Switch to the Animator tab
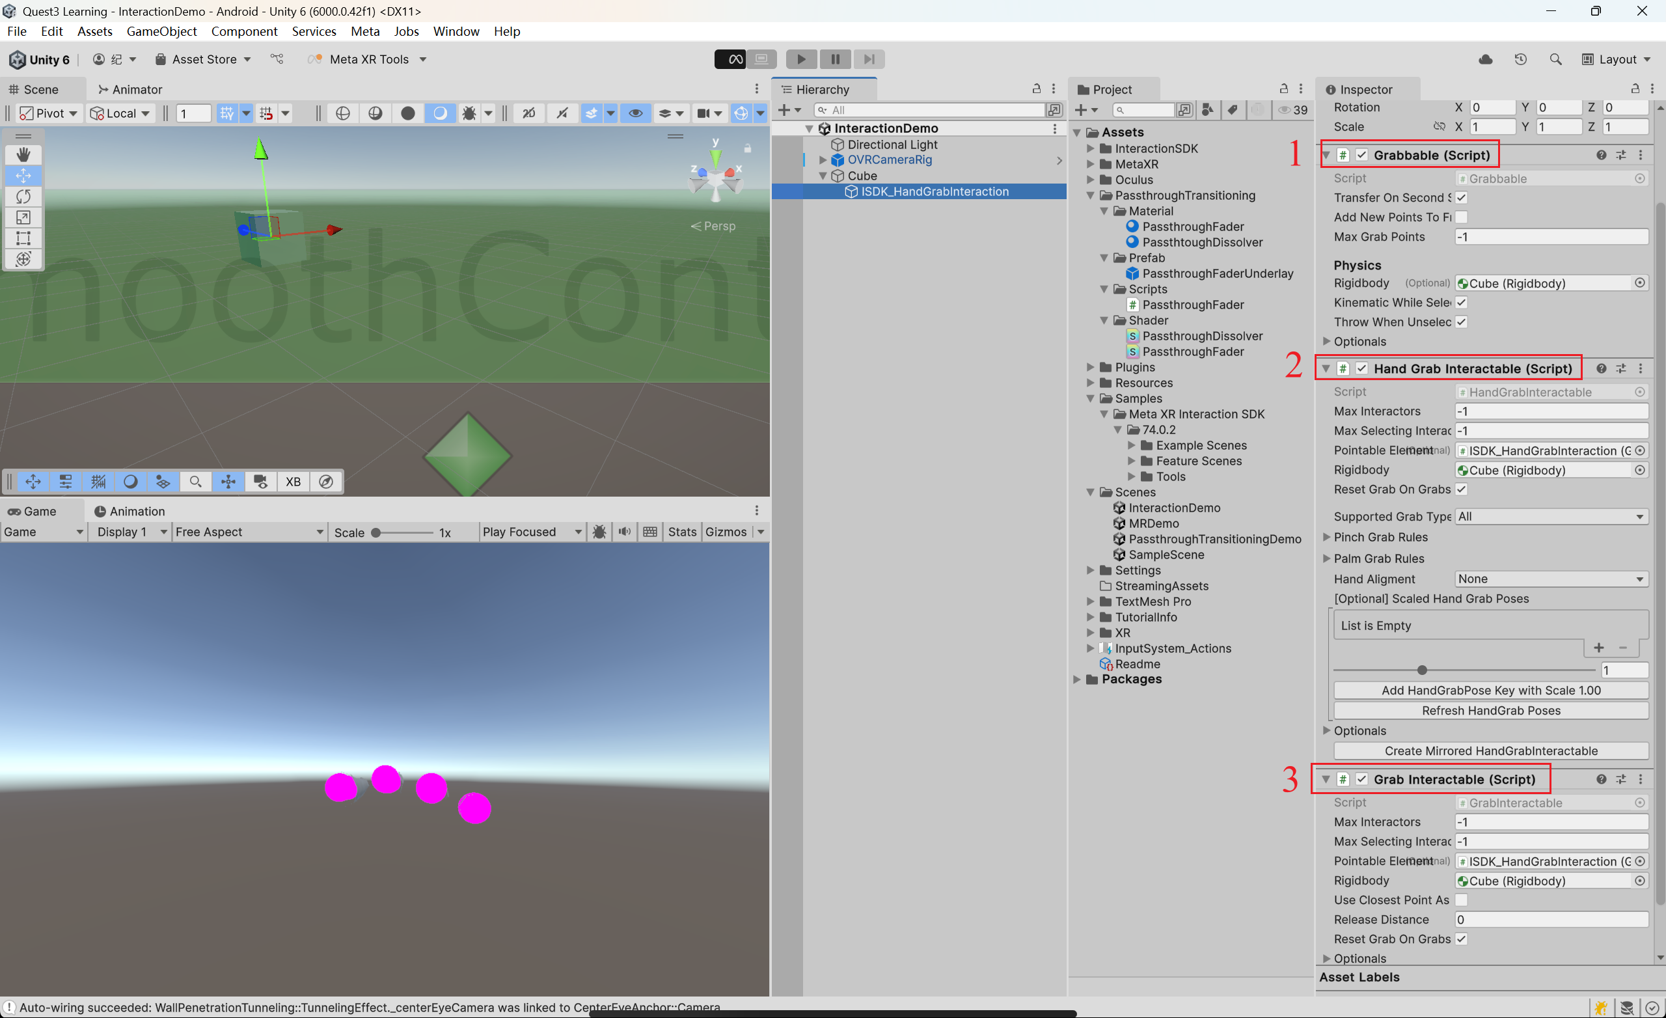 130,89
